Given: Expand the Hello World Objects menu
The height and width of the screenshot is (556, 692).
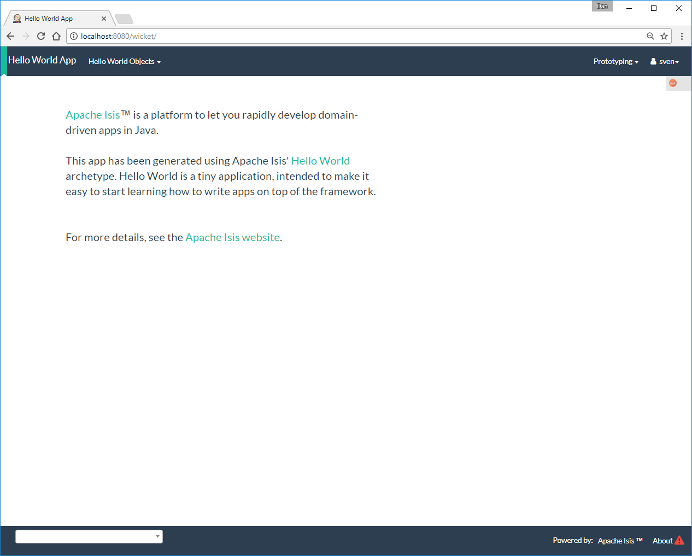Looking at the screenshot, I should coord(124,61).
